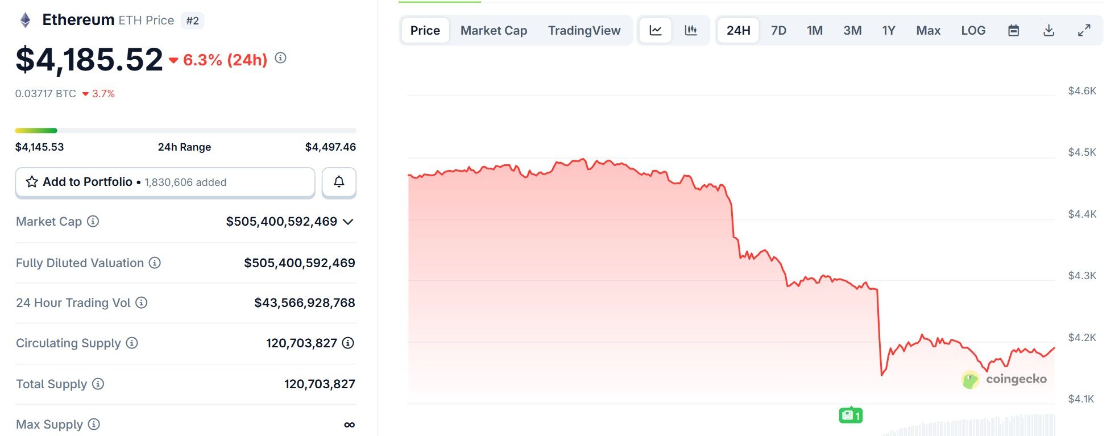Click the green news marker on chart
1115x436 pixels.
[x=851, y=416]
